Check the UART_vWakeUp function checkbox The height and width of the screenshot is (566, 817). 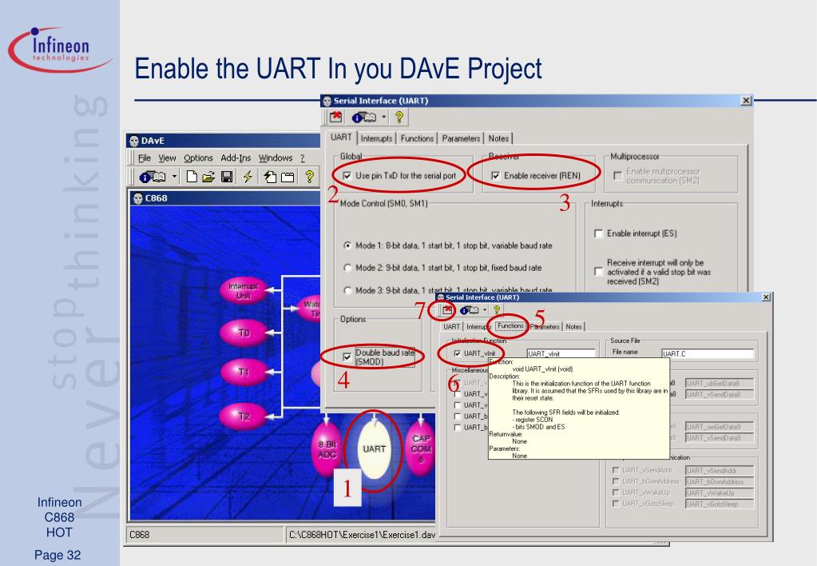coord(616,492)
